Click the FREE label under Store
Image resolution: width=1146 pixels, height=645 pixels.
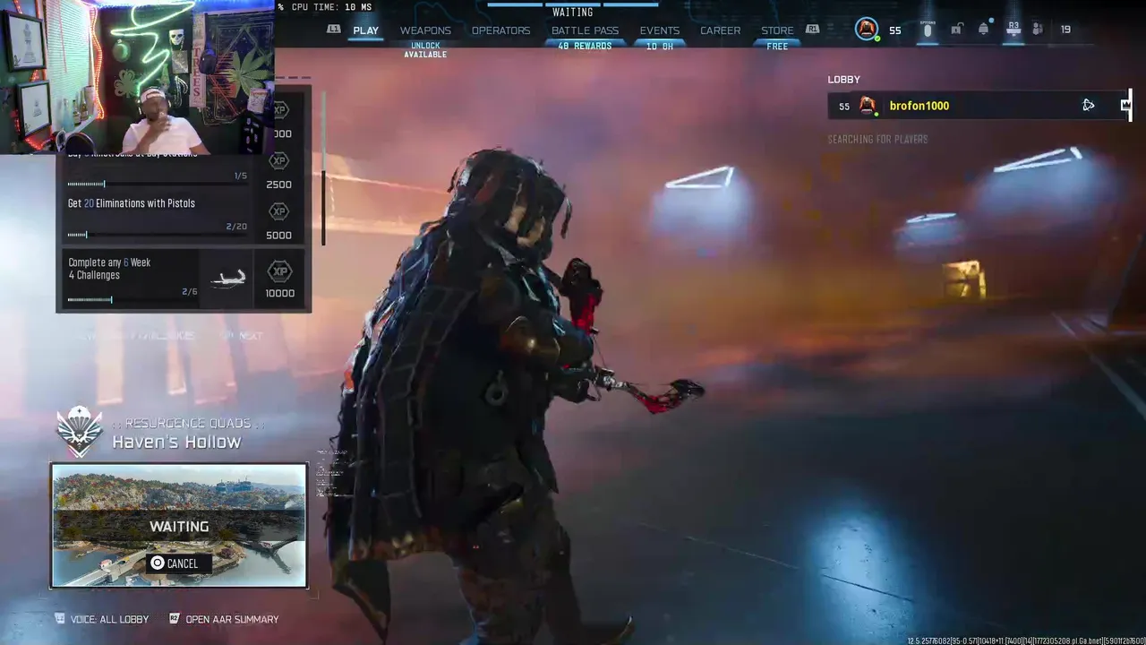[x=777, y=47]
